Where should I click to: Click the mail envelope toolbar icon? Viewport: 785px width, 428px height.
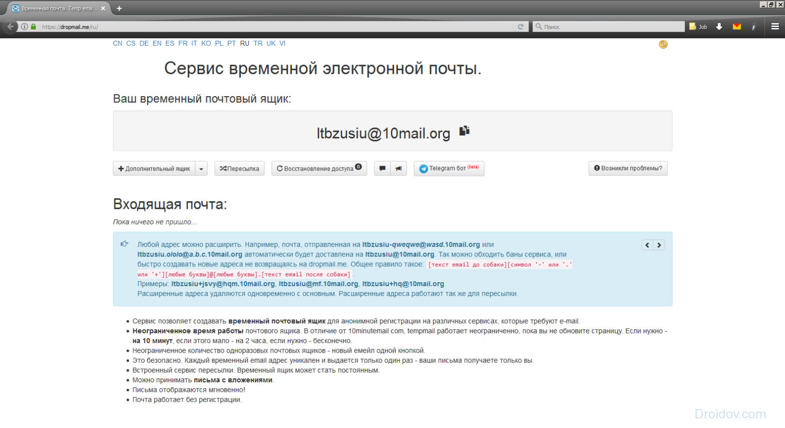[x=737, y=27]
